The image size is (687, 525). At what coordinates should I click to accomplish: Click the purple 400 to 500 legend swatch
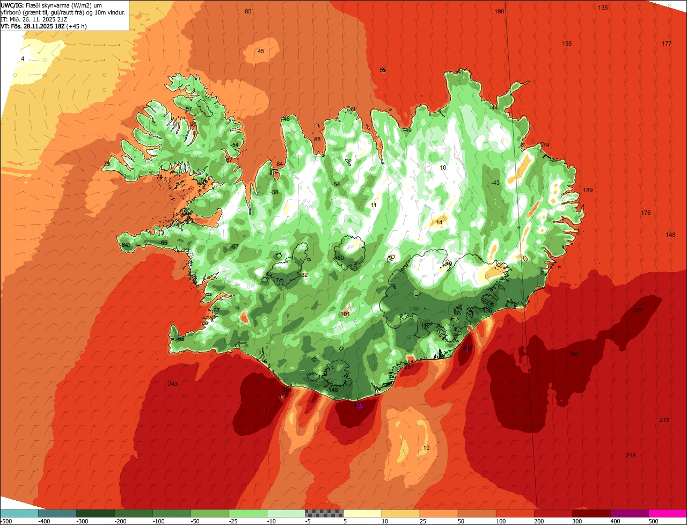click(628, 513)
